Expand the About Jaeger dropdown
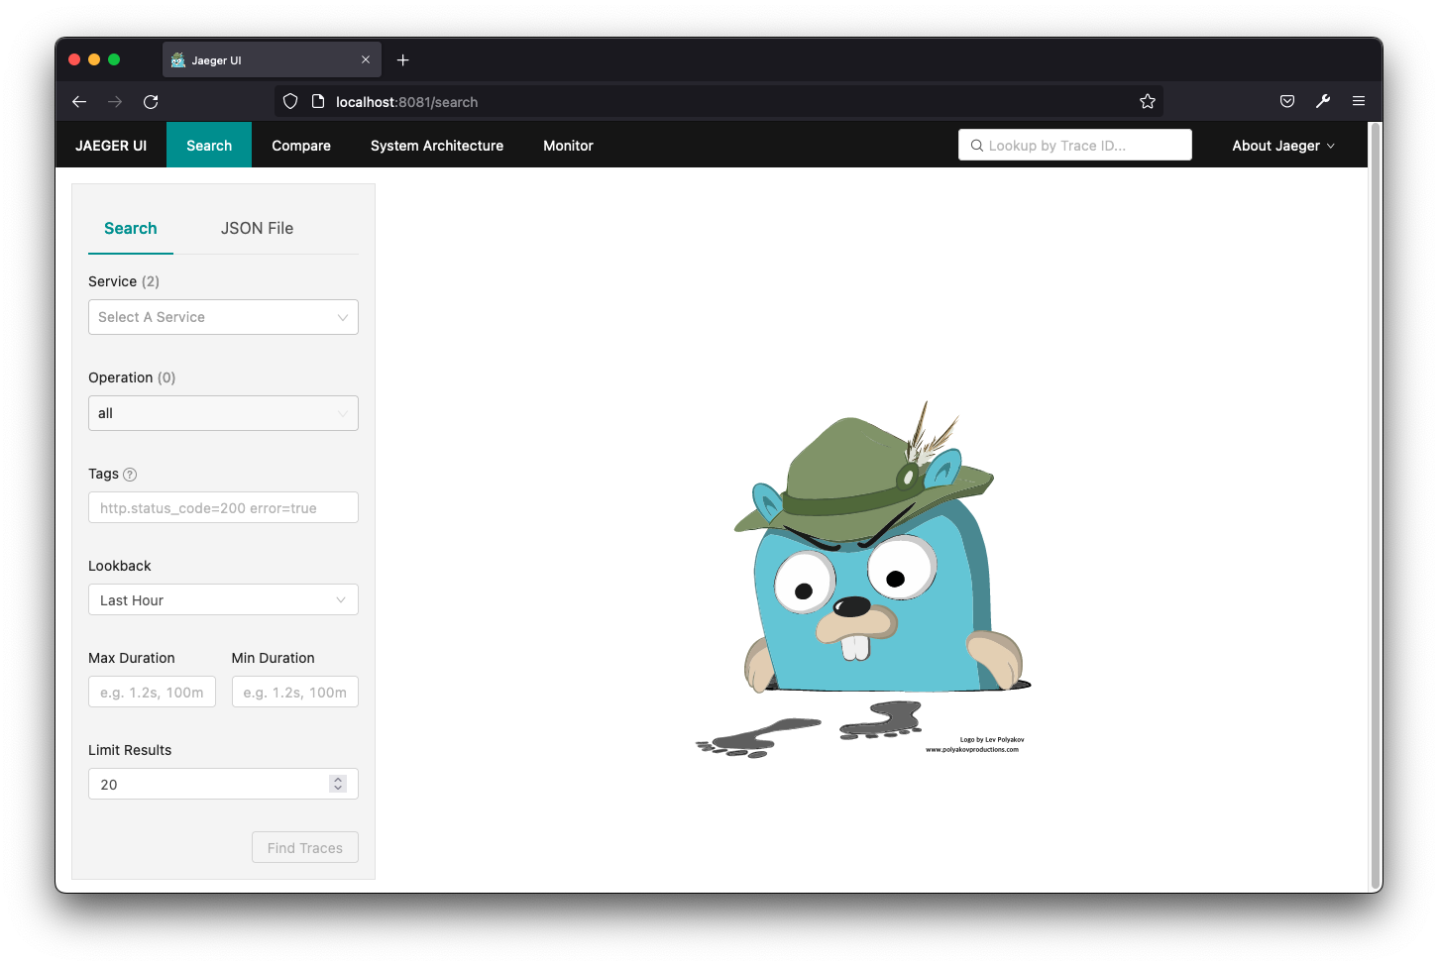This screenshot has height=966, width=1438. [1283, 146]
